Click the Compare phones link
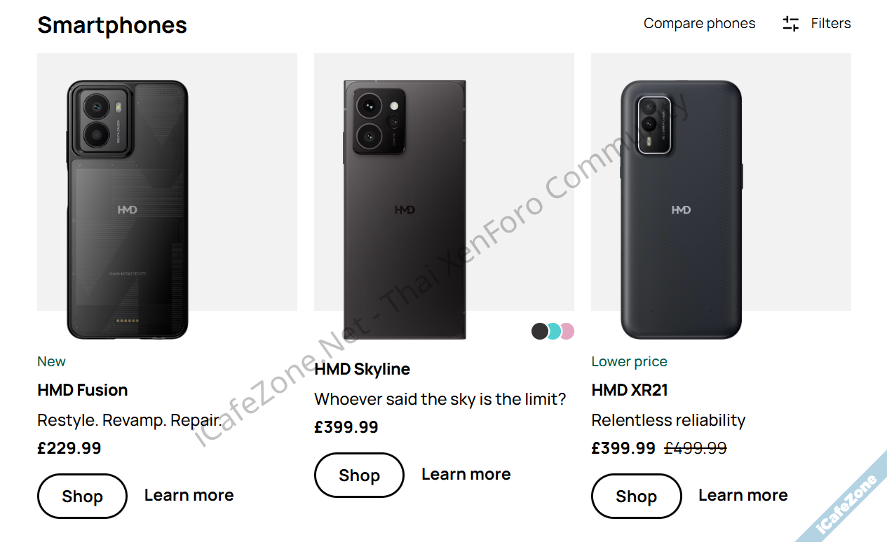This screenshot has height=542, width=887. click(x=699, y=24)
